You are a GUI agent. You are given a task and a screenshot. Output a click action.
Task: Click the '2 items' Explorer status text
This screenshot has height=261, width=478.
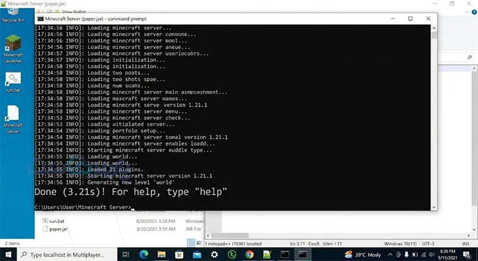tap(12, 243)
